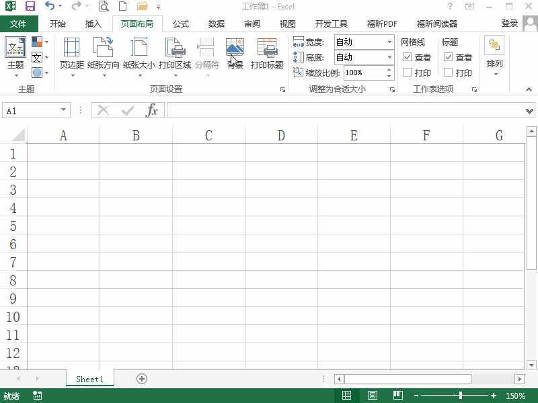Switch to the Formulas (公式) tab
The height and width of the screenshot is (403, 538).
point(181,24)
